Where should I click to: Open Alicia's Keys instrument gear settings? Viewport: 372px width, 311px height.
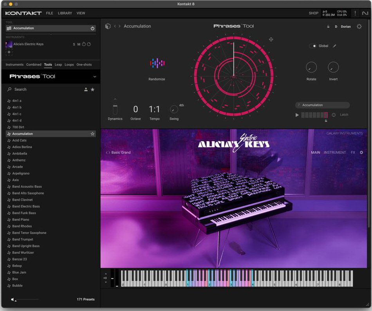361,153
